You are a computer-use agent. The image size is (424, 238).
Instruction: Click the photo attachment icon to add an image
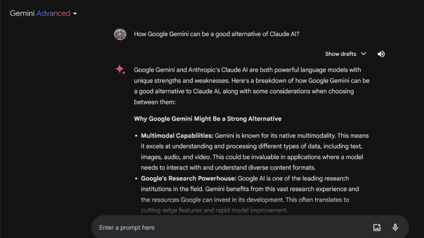pyautogui.click(x=377, y=227)
